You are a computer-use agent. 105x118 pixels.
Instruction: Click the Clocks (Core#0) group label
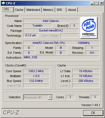tap(16, 65)
